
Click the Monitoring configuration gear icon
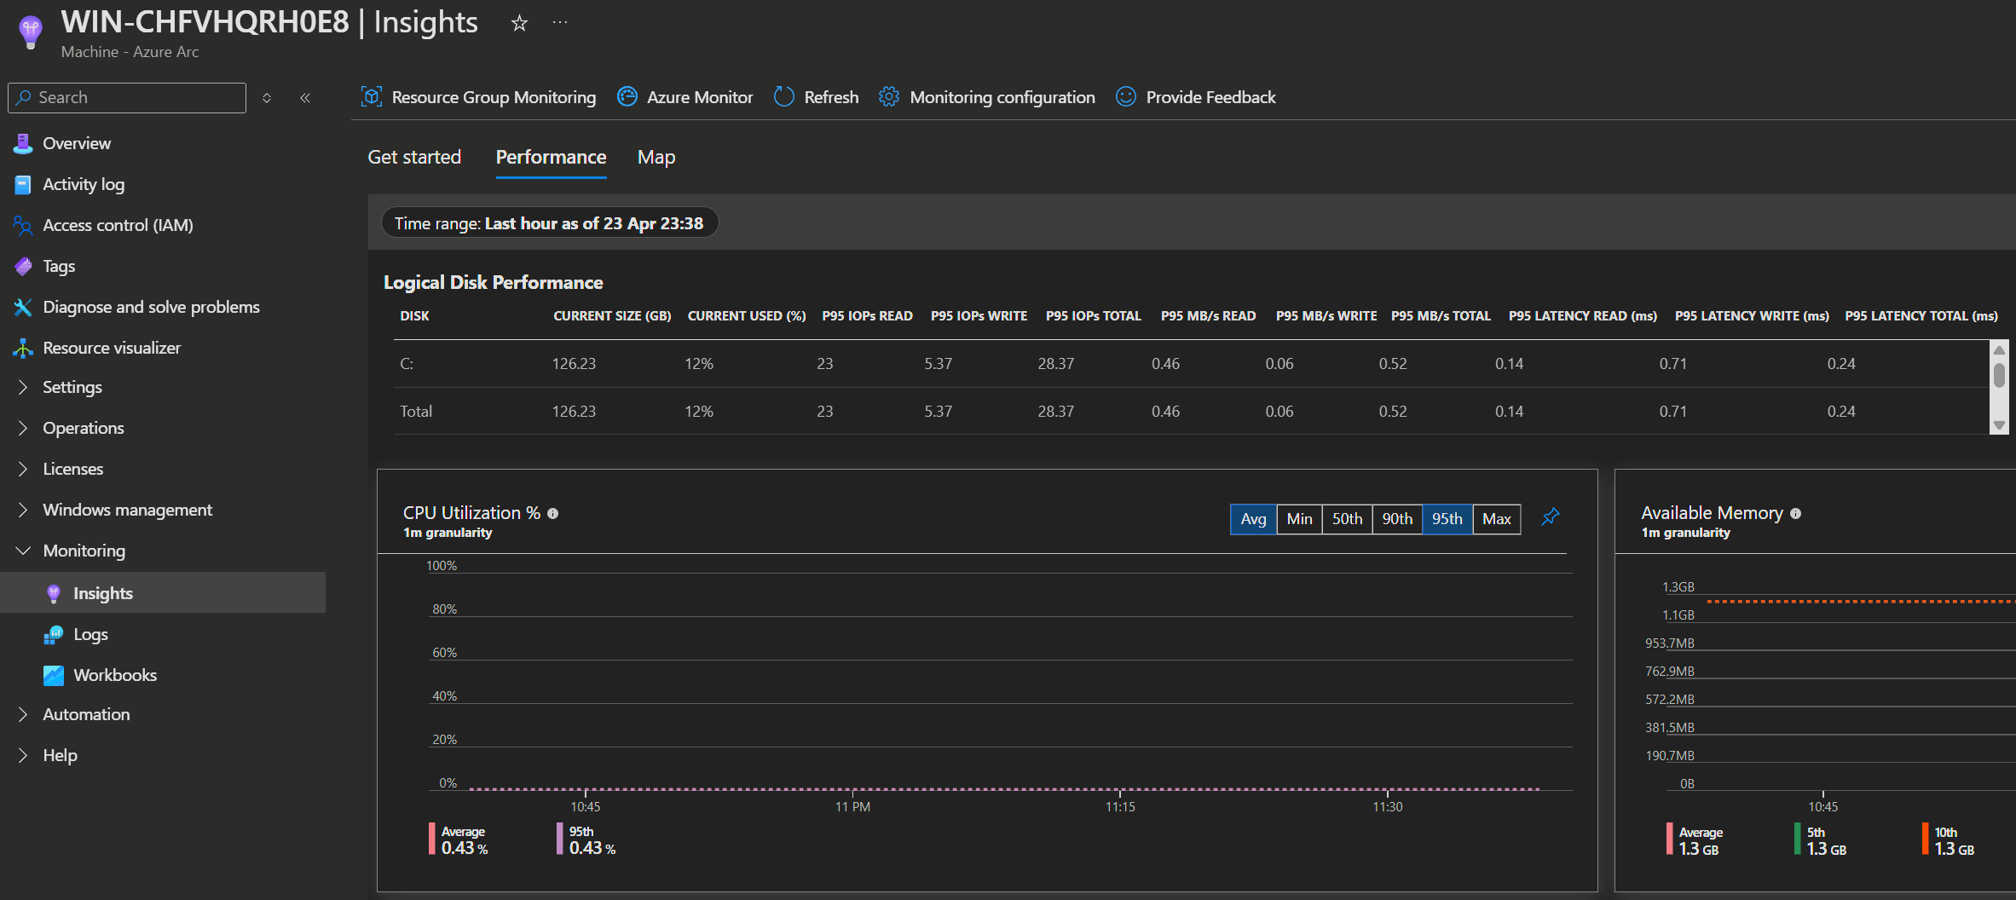click(x=889, y=97)
